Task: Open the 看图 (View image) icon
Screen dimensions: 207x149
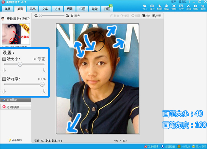Action: click(x=203, y=7)
